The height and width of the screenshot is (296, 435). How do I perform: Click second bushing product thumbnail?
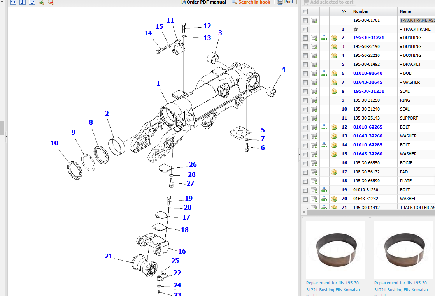[x=403, y=250]
